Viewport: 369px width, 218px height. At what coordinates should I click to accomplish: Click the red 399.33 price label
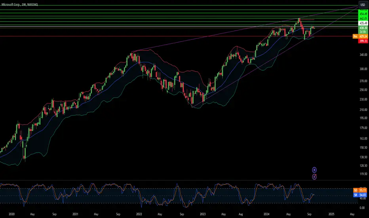(363, 41)
